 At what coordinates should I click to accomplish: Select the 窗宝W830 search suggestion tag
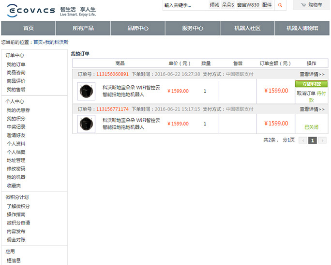(x=248, y=5)
